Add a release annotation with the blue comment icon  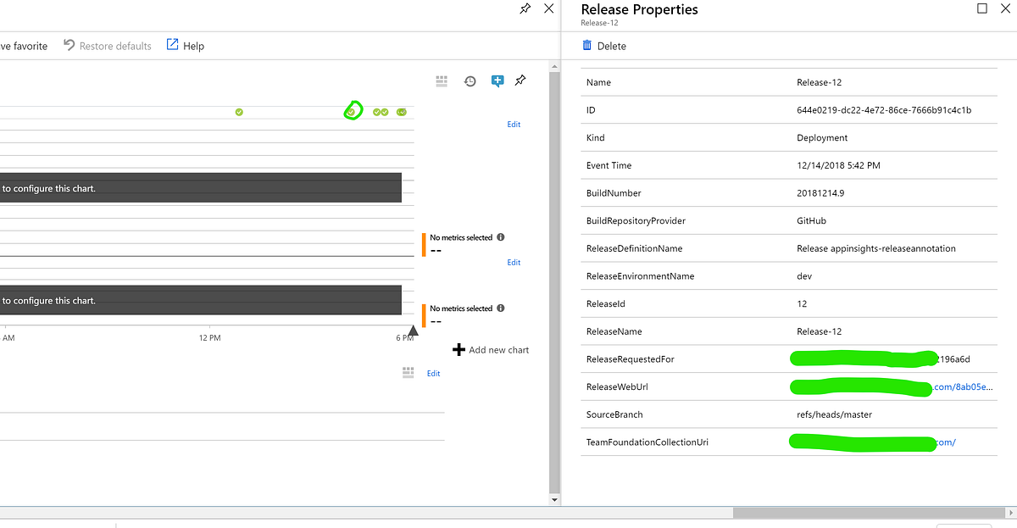[x=497, y=81]
